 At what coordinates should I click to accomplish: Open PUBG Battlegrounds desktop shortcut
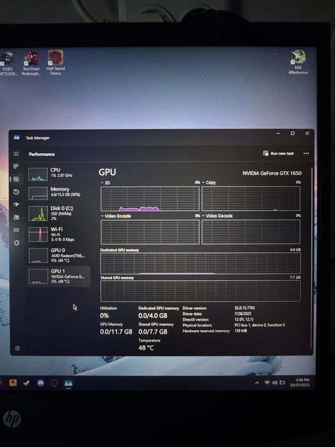pos(8,63)
